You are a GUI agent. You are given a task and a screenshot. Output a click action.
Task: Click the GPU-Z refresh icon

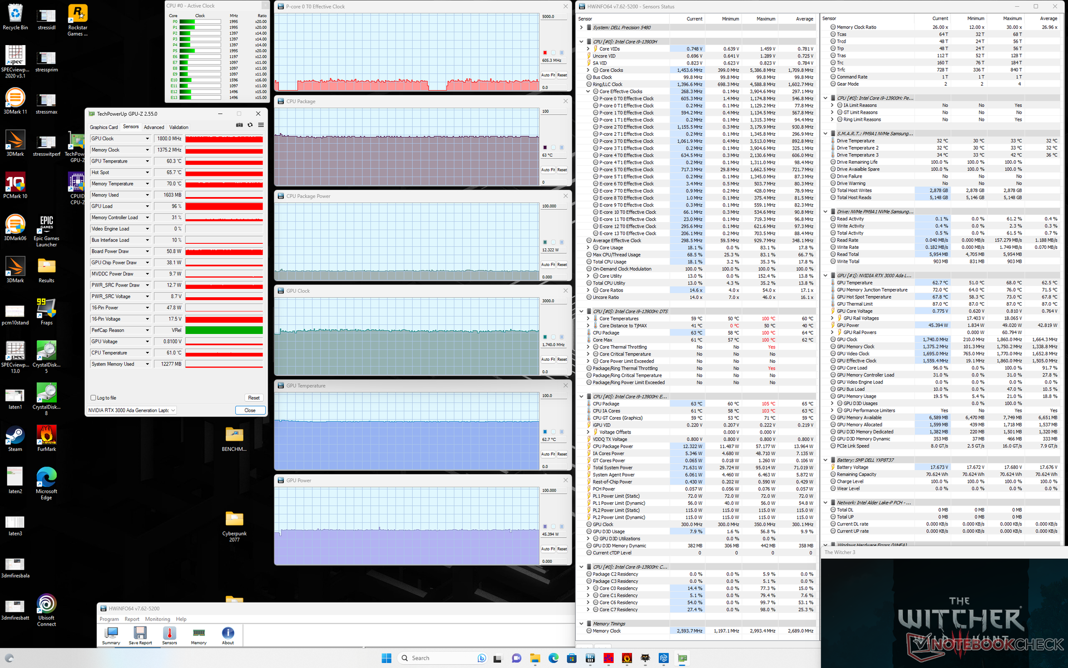pos(250,125)
